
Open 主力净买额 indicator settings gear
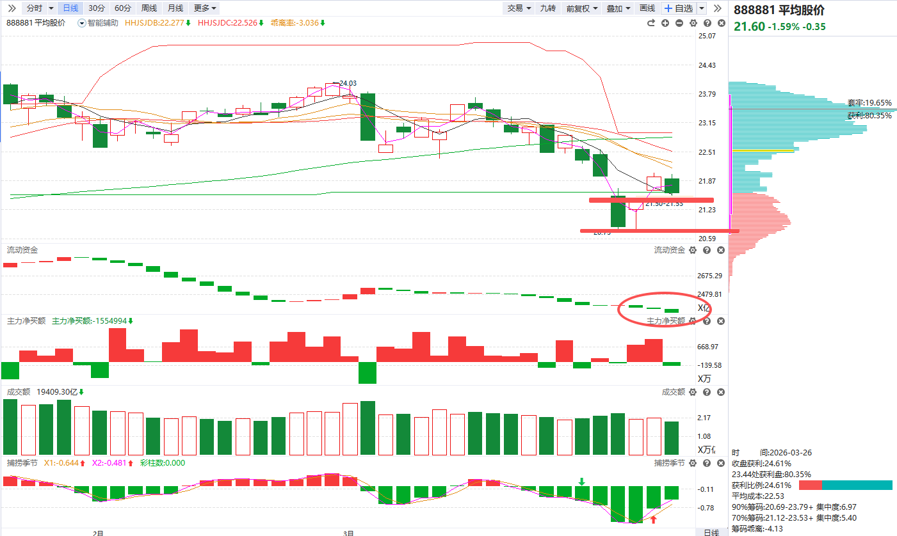point(691,321)
